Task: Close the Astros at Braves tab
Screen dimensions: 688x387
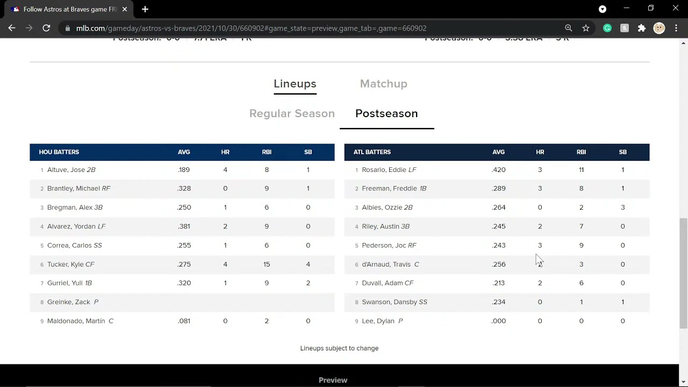Action: [125, 9]
